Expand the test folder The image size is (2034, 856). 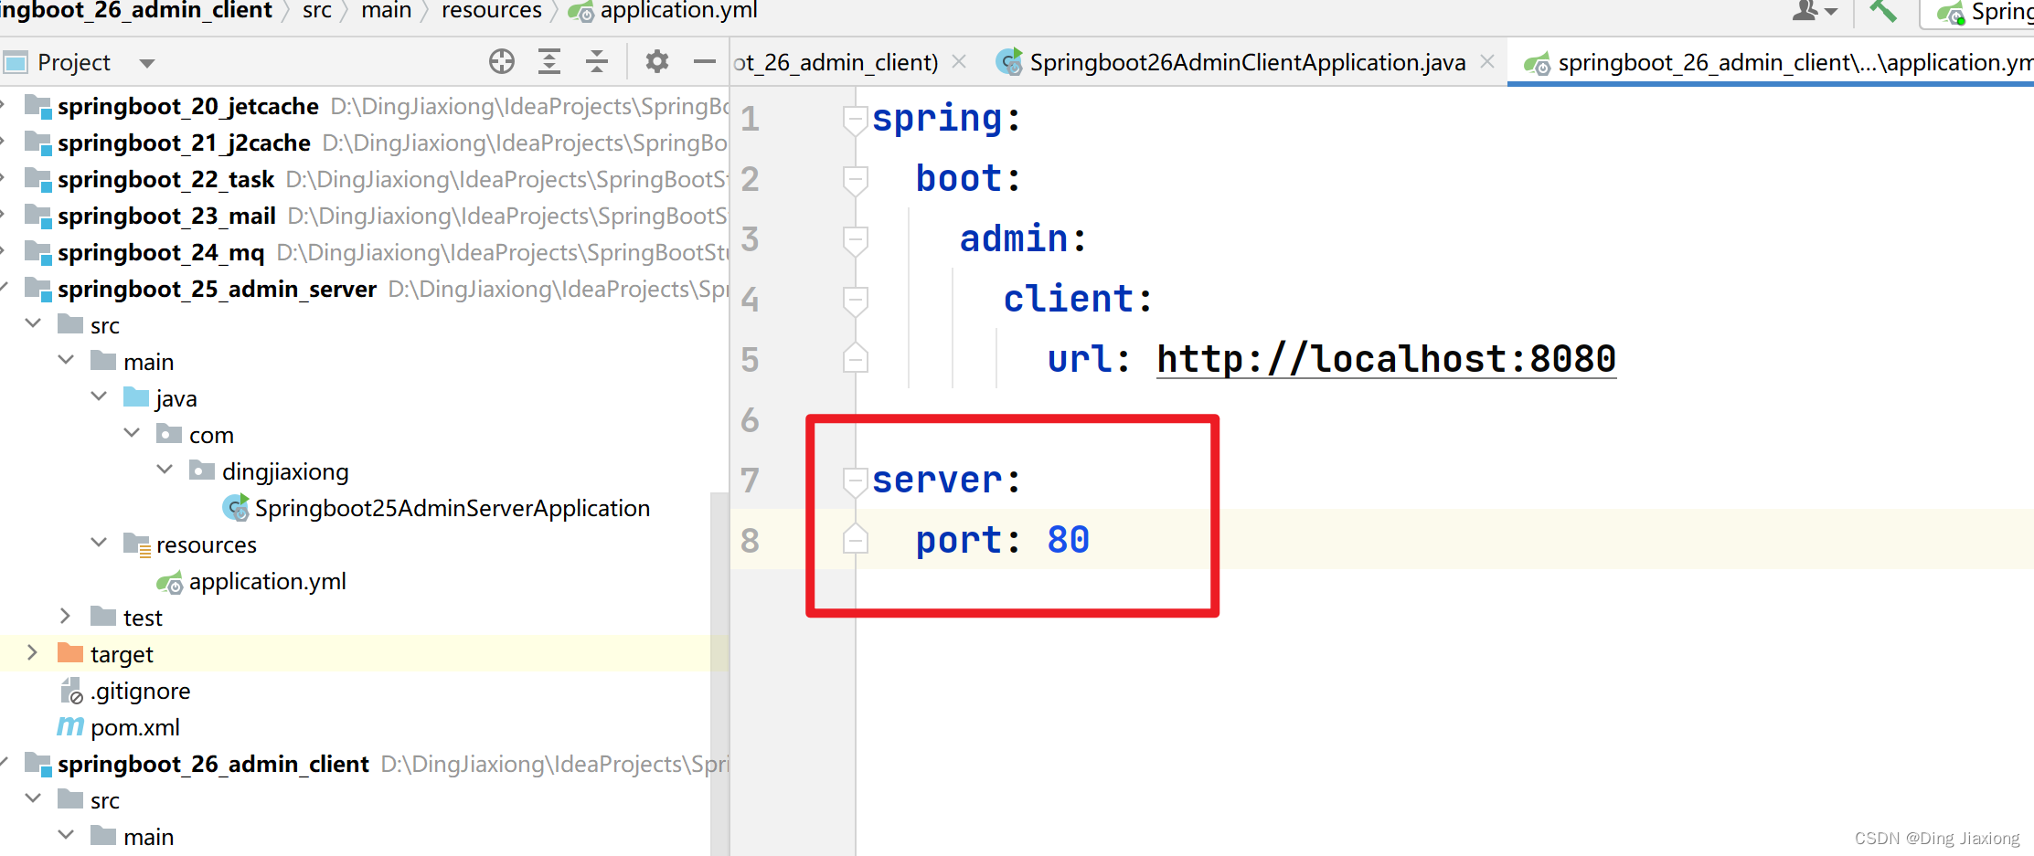[66, 616]
